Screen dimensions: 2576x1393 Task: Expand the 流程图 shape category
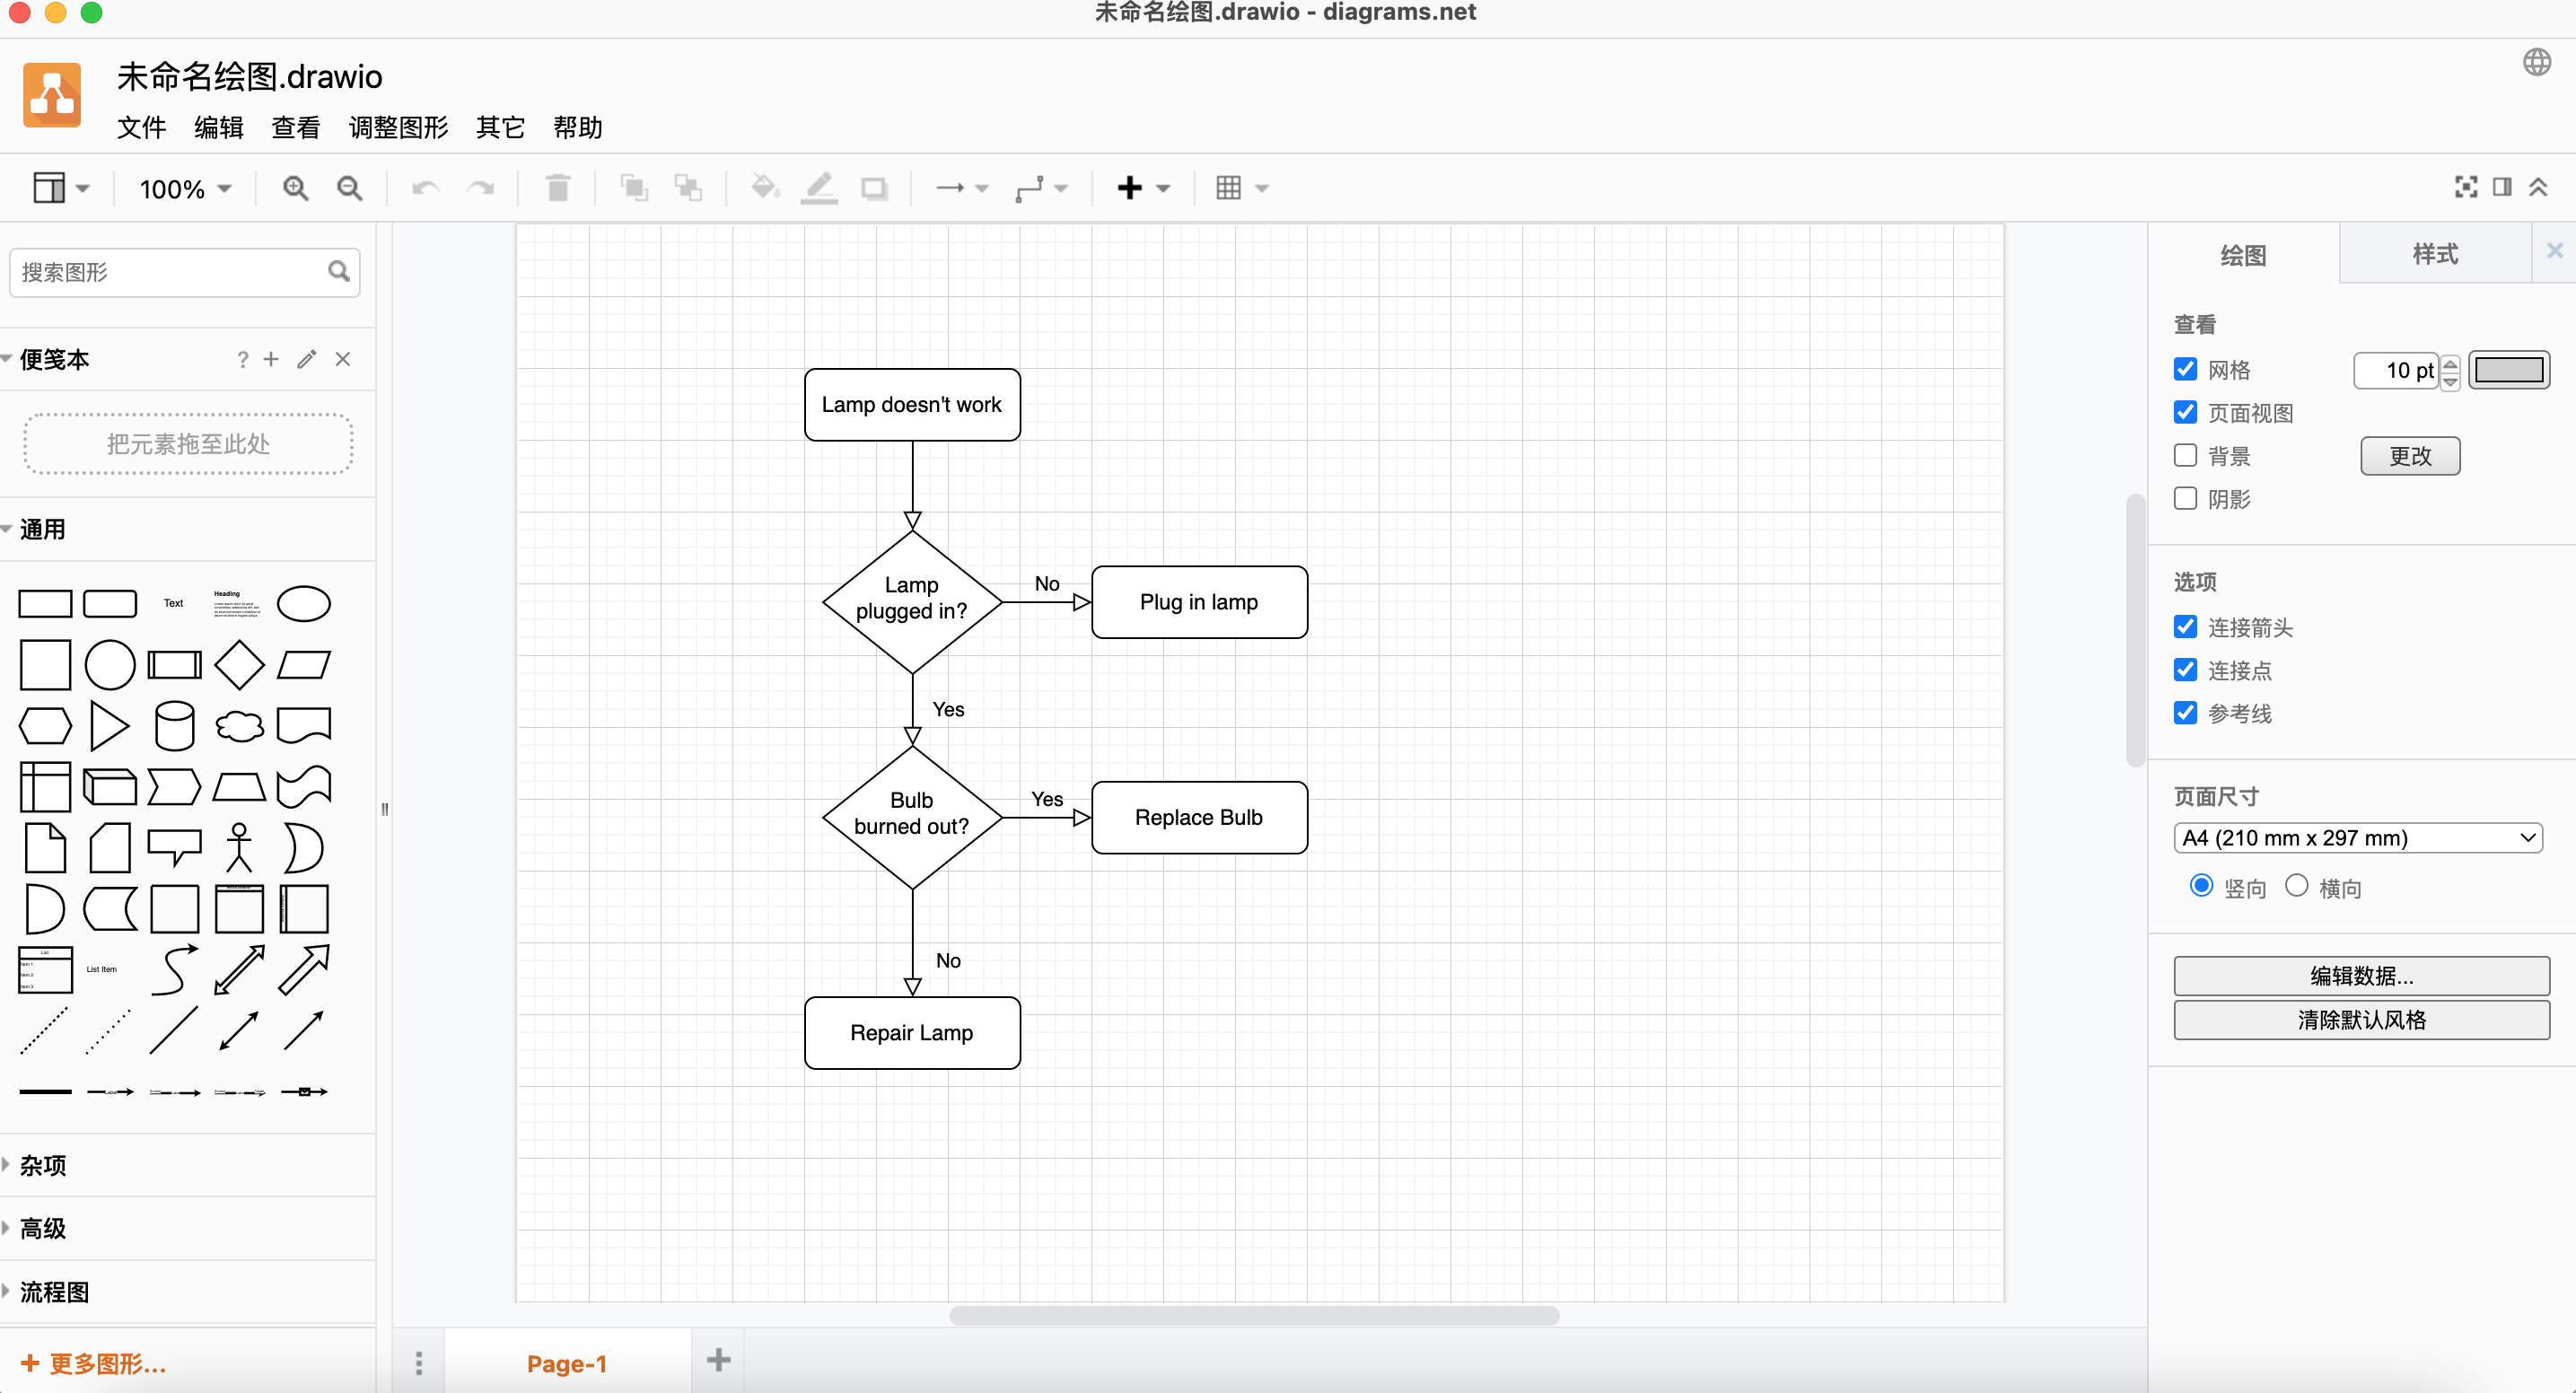(54, 1291)
